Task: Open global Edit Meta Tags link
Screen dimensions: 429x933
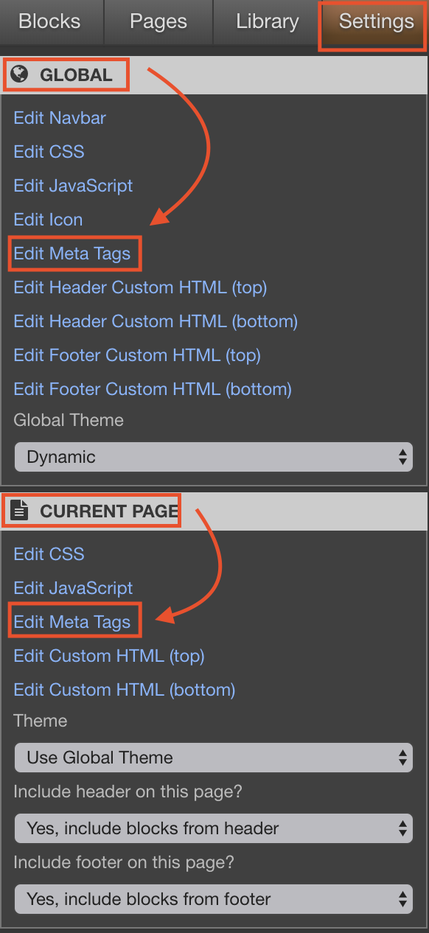Action: [72, 254]
